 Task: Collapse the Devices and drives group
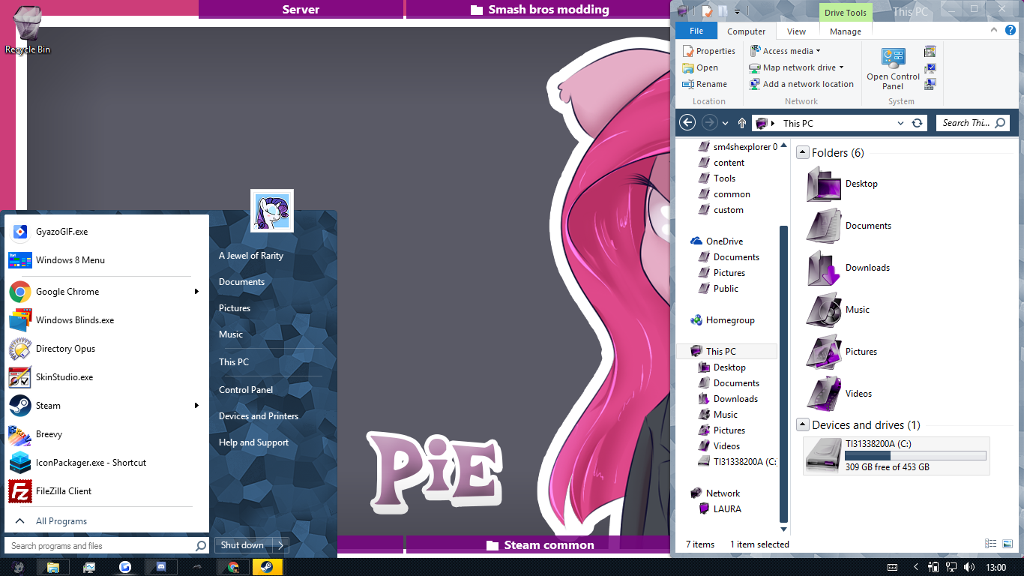click(803, 424)
